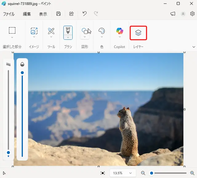Open the Layers (レイヤー) panel

coord(138,33)
